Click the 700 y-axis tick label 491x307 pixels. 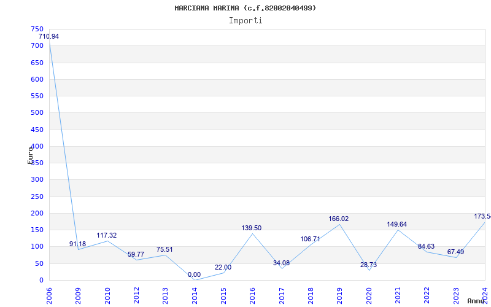[x=37, y=45]
